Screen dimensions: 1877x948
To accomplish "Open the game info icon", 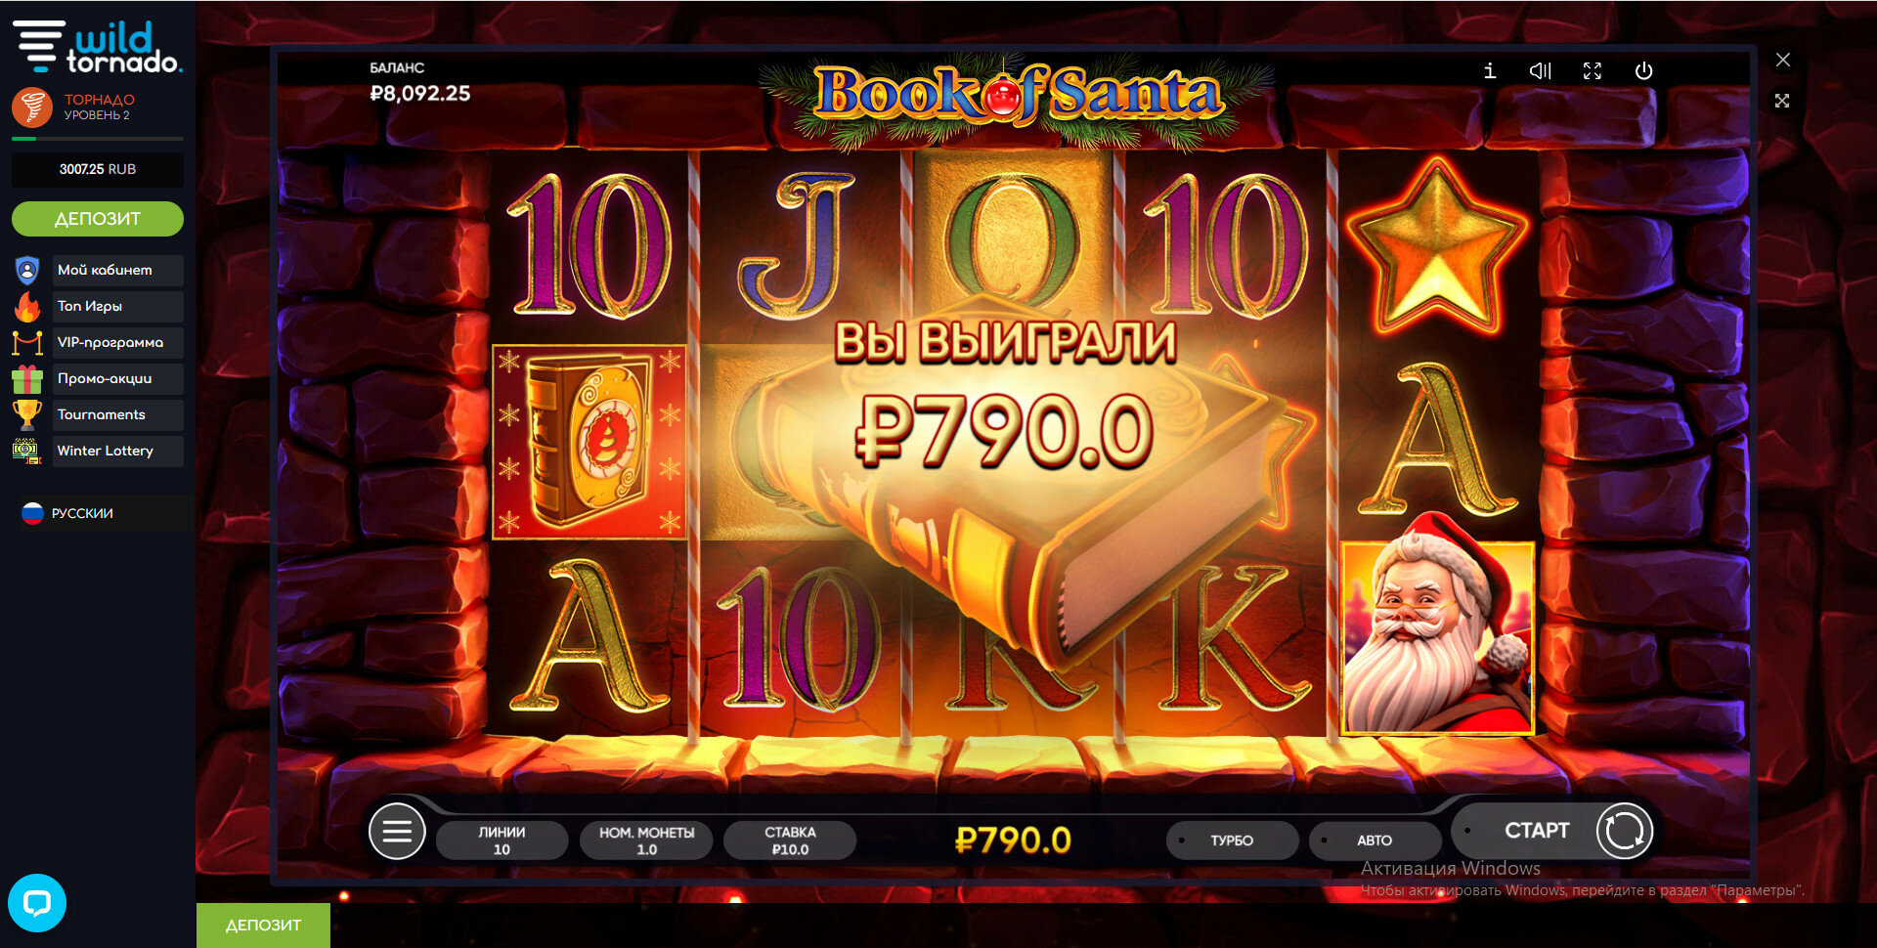I will tap(1489, 70).
